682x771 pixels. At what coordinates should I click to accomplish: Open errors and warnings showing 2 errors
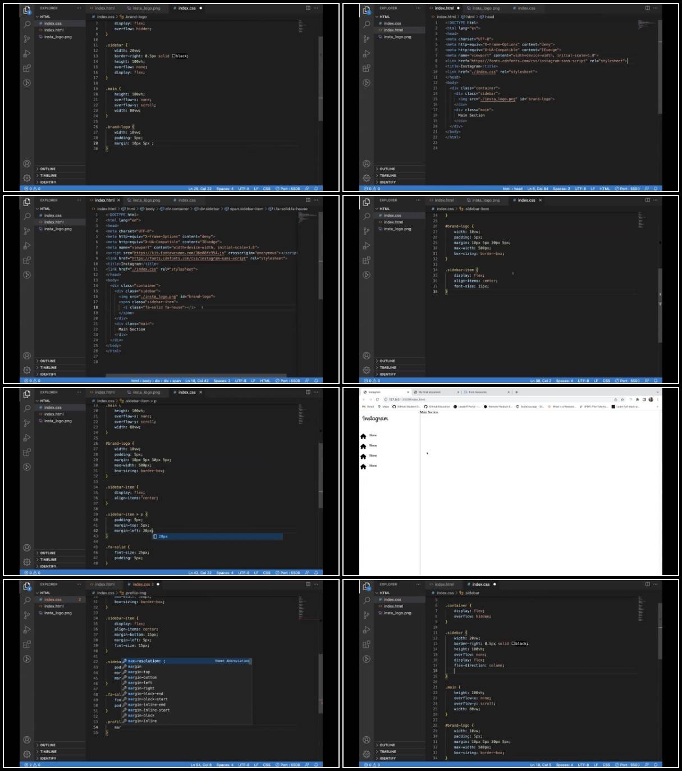click(31, 765)
